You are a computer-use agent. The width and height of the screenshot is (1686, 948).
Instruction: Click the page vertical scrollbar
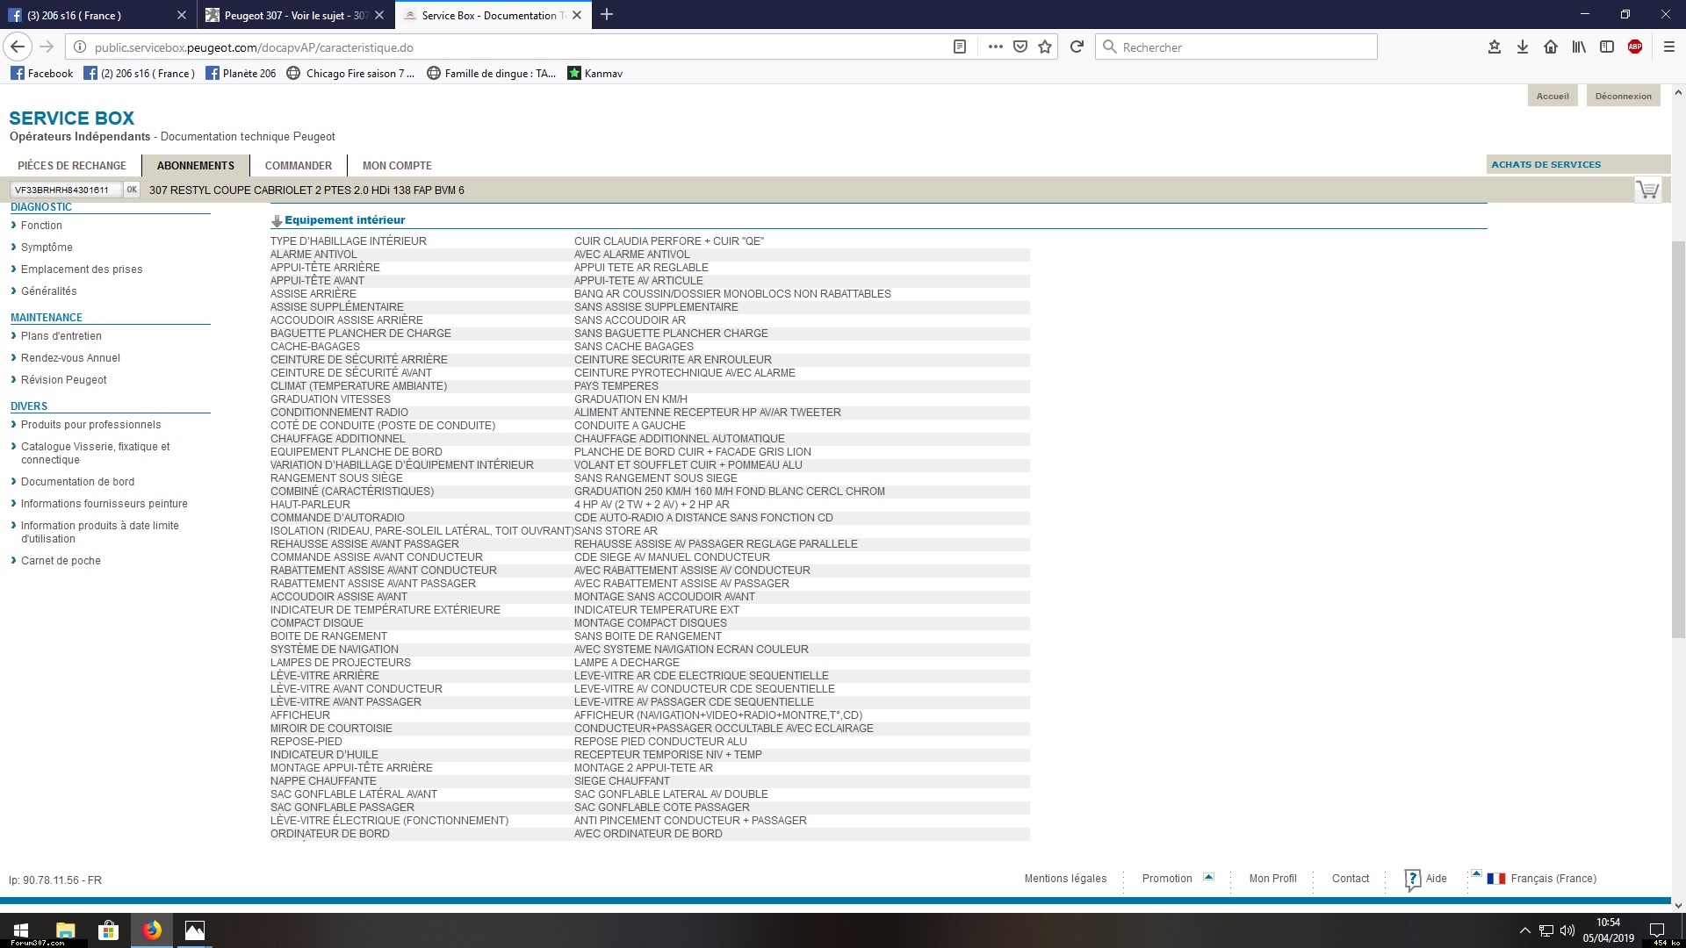tap(1677, 439)
